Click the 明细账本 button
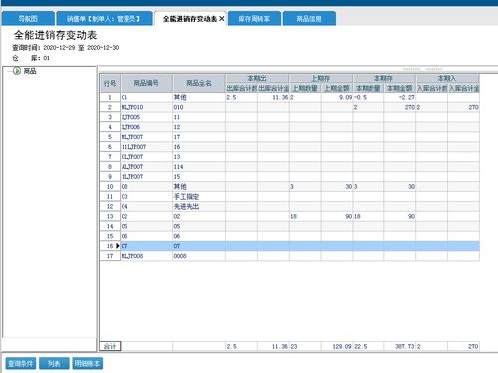Viewport: 498px width, 373px height. [88, 364]
